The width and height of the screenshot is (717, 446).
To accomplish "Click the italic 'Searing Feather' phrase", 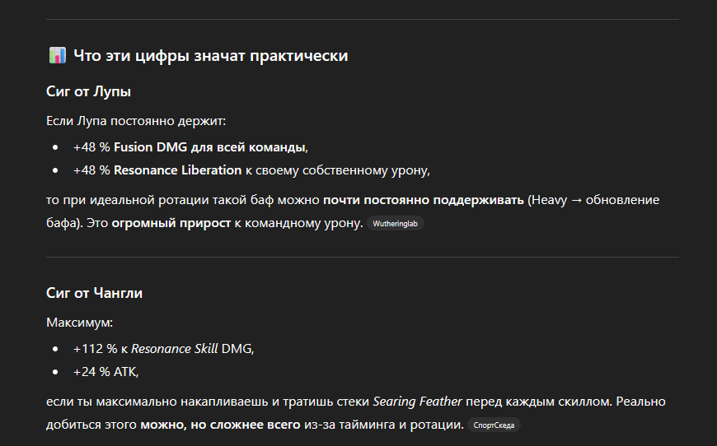I will [417, 402].
